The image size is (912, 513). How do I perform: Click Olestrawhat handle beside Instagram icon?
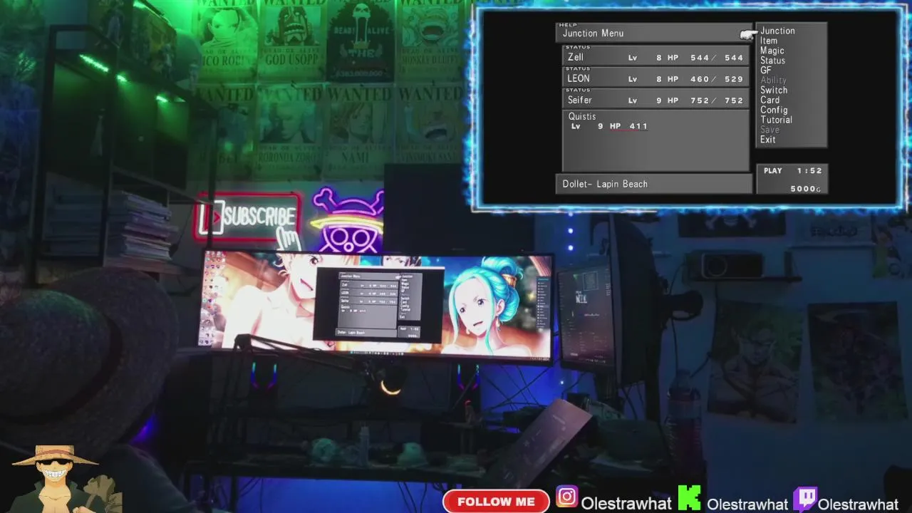coord(626,504)
